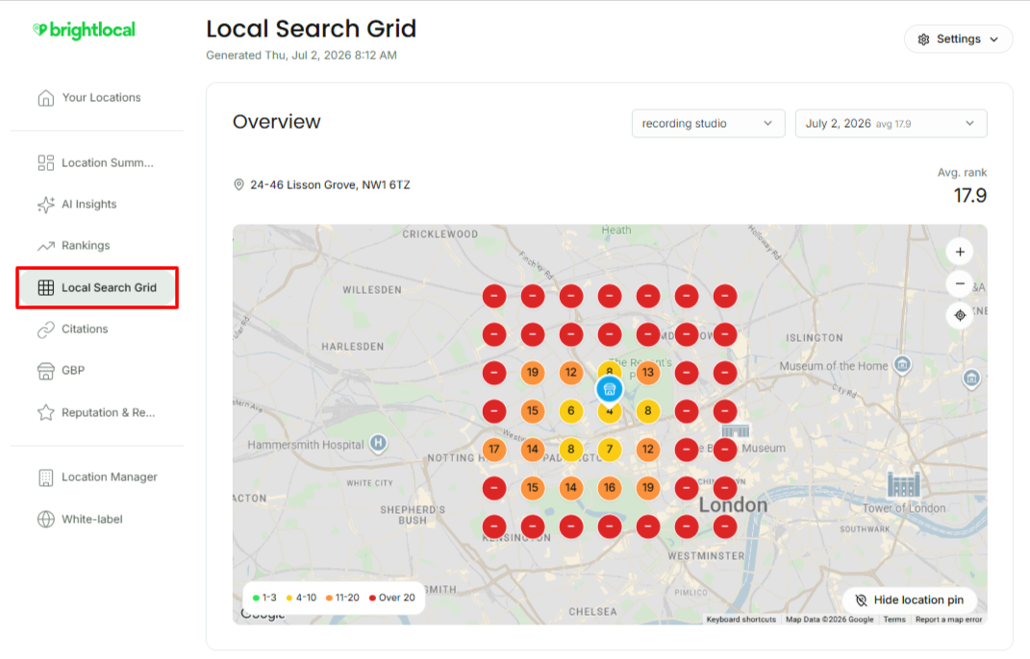This screenshot has height=659, width=1030.
Task: Select Local Search Grid sidebar item
Action: point(96,287)
